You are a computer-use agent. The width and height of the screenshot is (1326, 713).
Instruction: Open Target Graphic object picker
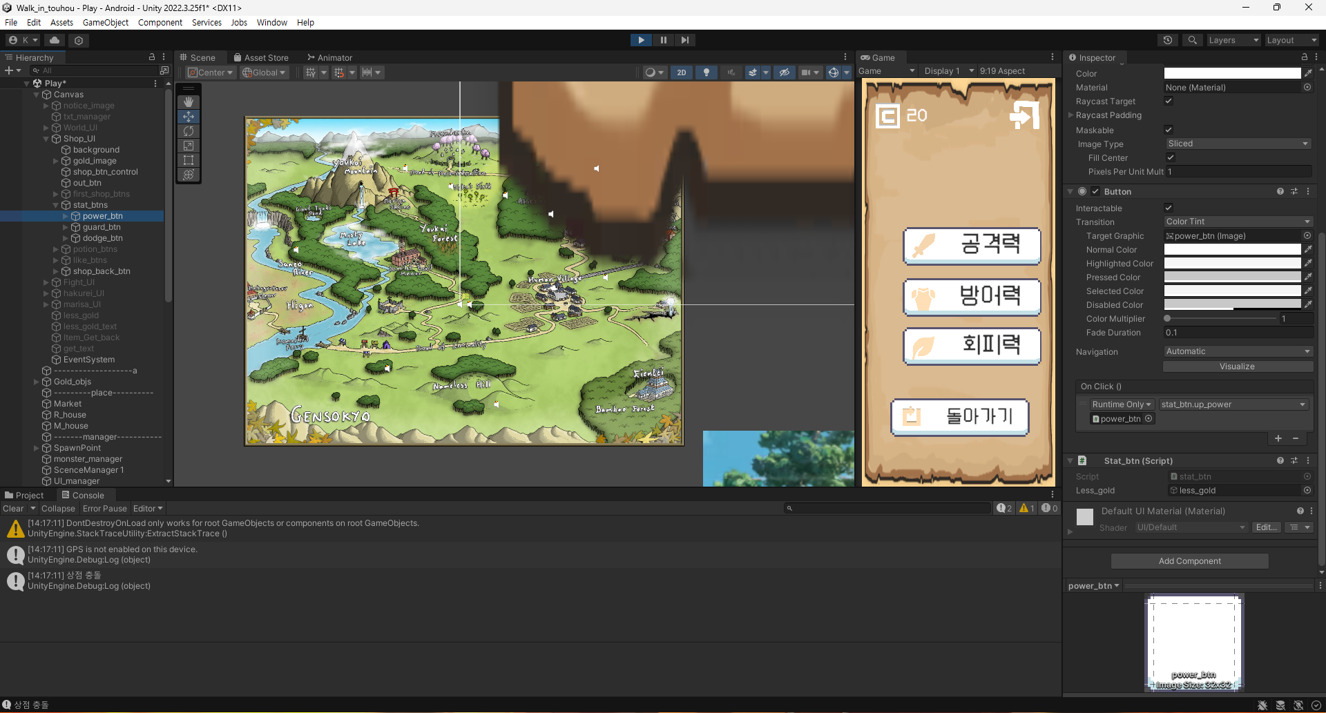click(x=1307, y=236)
